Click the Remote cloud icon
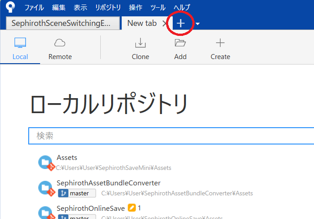The width and height of the screenshot is (314, 219). (x=60, y=43)
